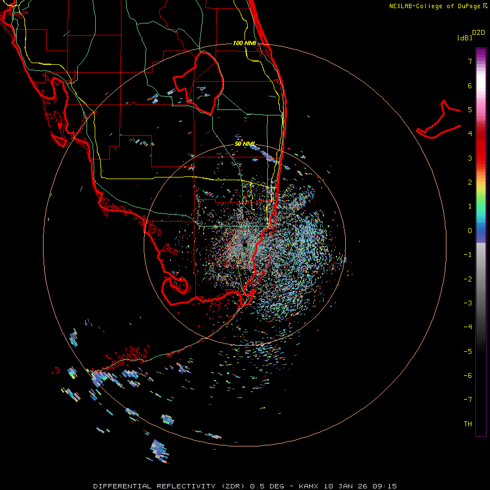The image size is (490, 490).
Task: Click the color scale value 3
Action: 470,158
